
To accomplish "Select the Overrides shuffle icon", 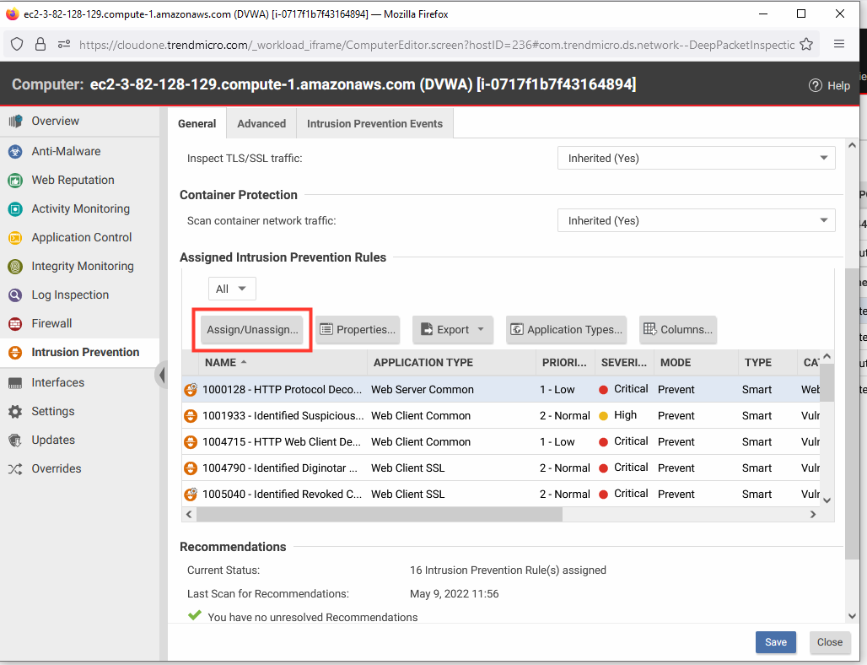I will point(15,468).
